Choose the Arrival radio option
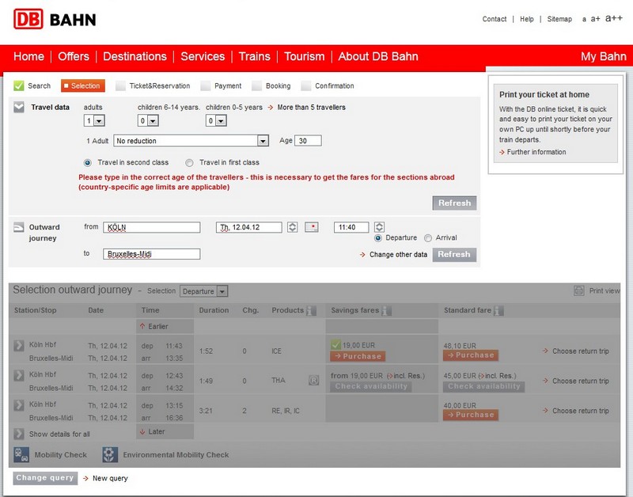This screenshot has width=633, height=497. (x=428, y=238)
